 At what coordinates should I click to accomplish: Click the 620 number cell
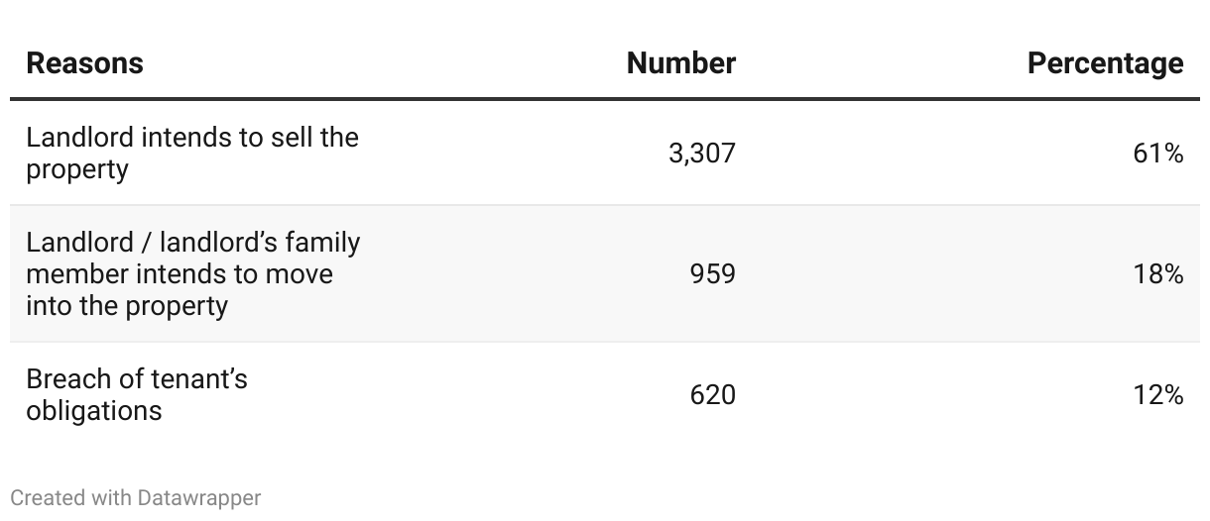coord(713,395)
